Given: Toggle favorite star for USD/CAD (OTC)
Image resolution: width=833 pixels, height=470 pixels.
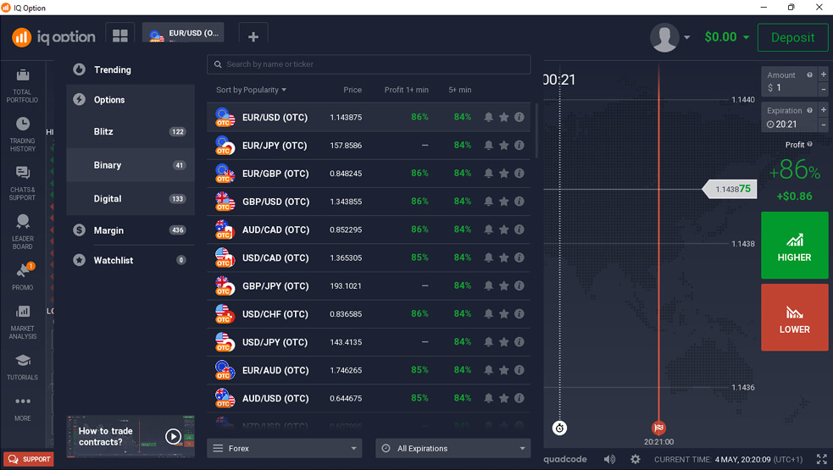Looking at the screenshot, I should point(504,258).
